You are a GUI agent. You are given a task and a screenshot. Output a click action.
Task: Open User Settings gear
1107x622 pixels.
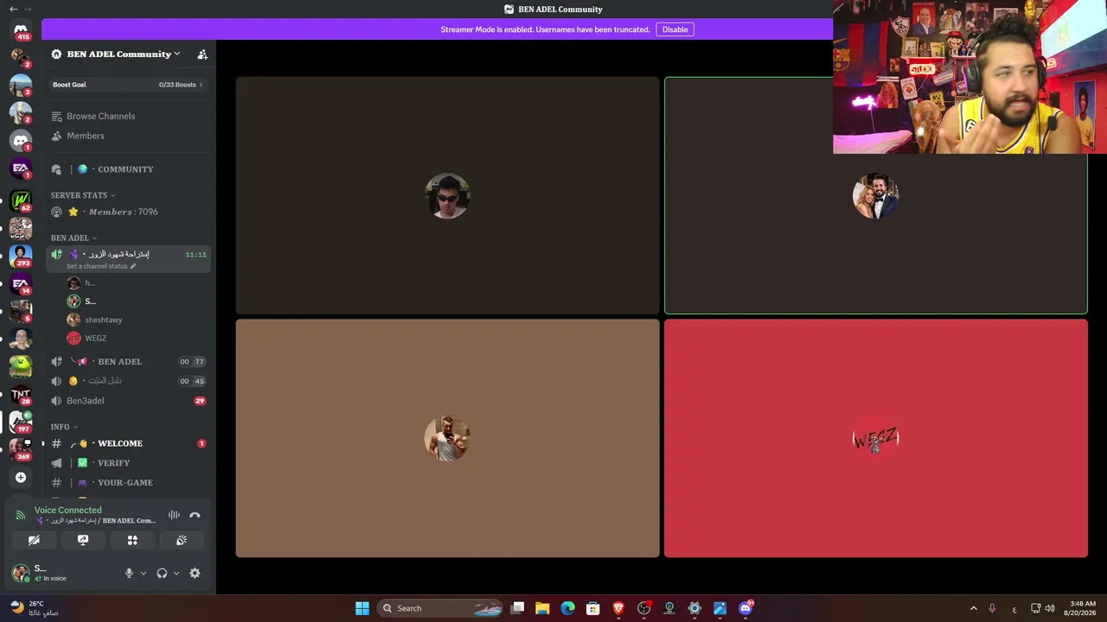[x=195, y=573]
